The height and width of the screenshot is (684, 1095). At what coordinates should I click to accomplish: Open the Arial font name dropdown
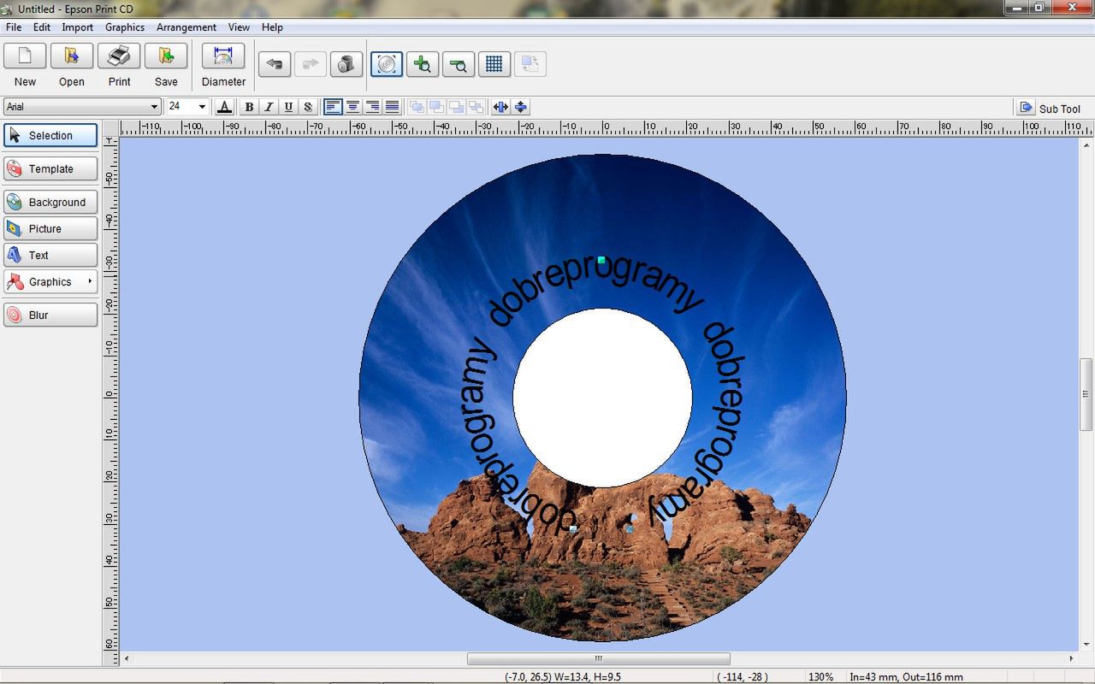pyautogui.click(x=82, y=107)
